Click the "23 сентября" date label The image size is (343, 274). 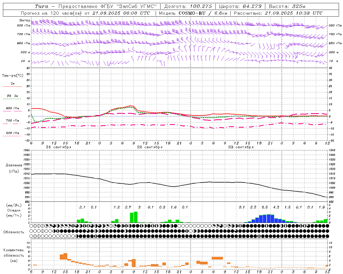(241, 147)
